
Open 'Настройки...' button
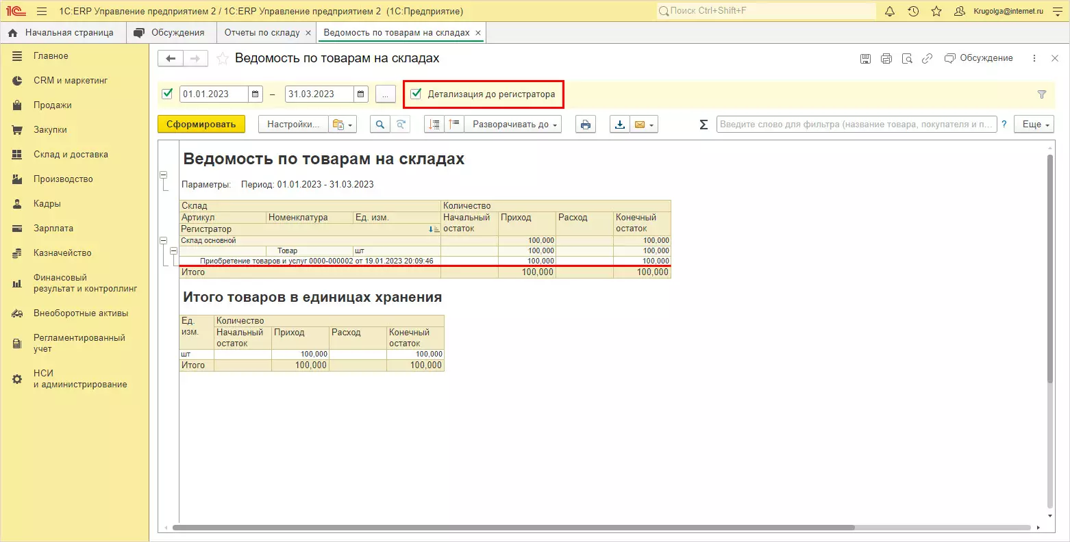(293, 125)
